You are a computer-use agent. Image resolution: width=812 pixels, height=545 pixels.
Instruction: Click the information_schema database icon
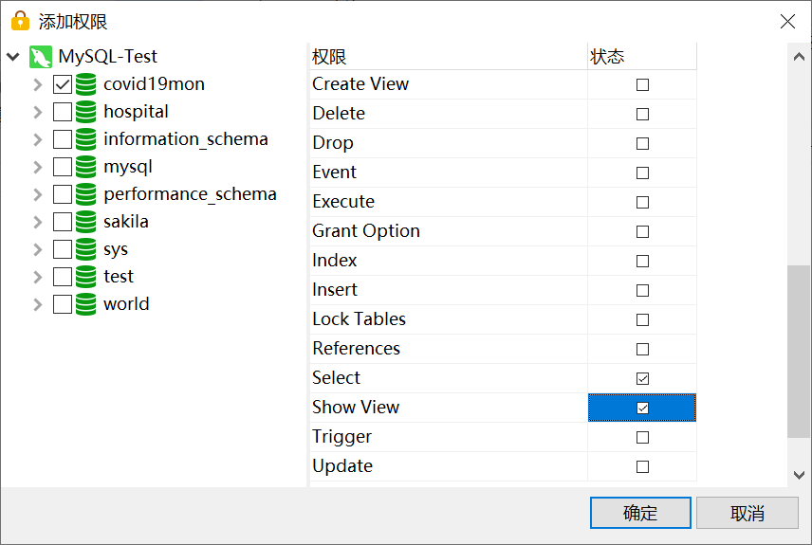[86, 139]
